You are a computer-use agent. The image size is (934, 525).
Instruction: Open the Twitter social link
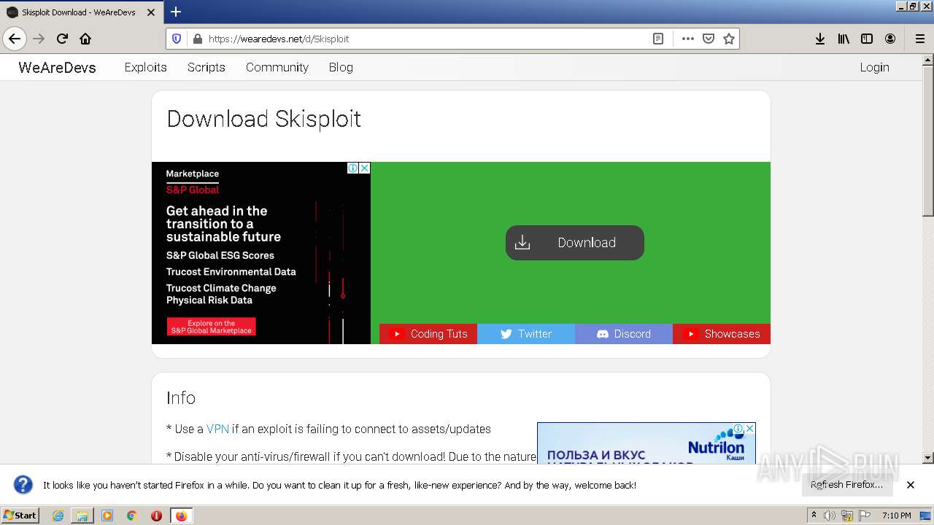click(526, 334)
